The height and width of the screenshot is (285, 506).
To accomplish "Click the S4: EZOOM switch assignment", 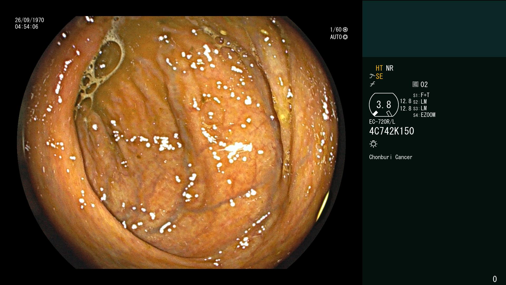I will pos(424,115).
